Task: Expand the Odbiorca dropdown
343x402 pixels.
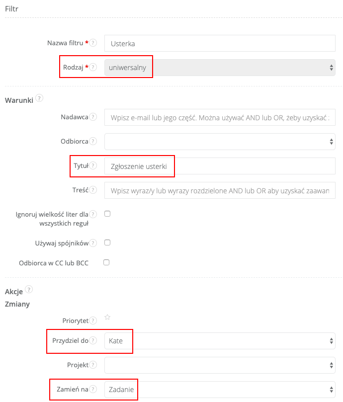Action: 220,142
